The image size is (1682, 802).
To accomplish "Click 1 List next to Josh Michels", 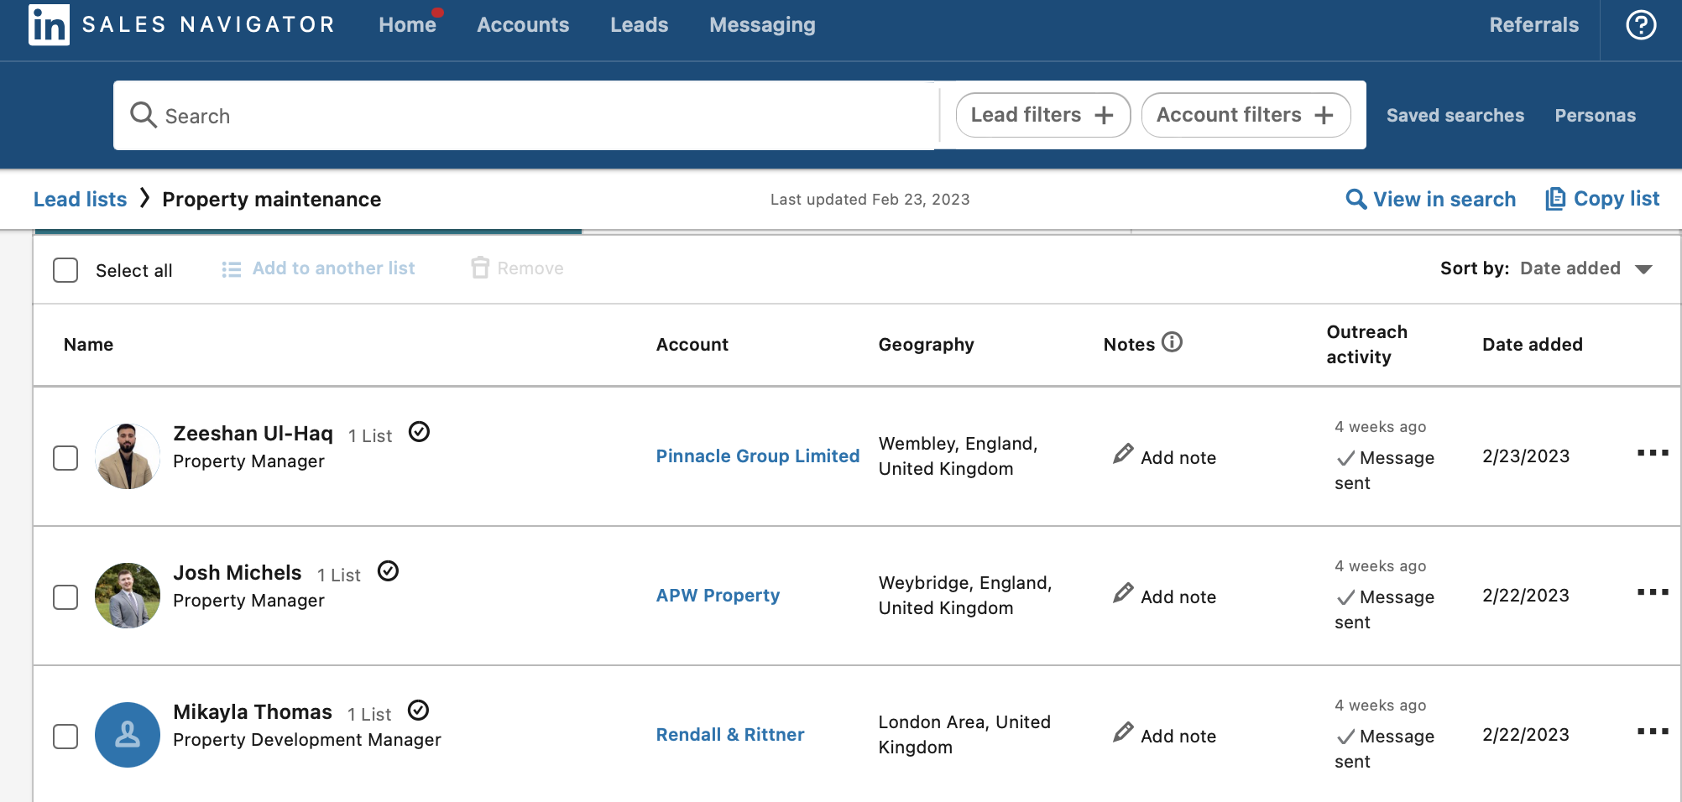I will click(339, 575).
